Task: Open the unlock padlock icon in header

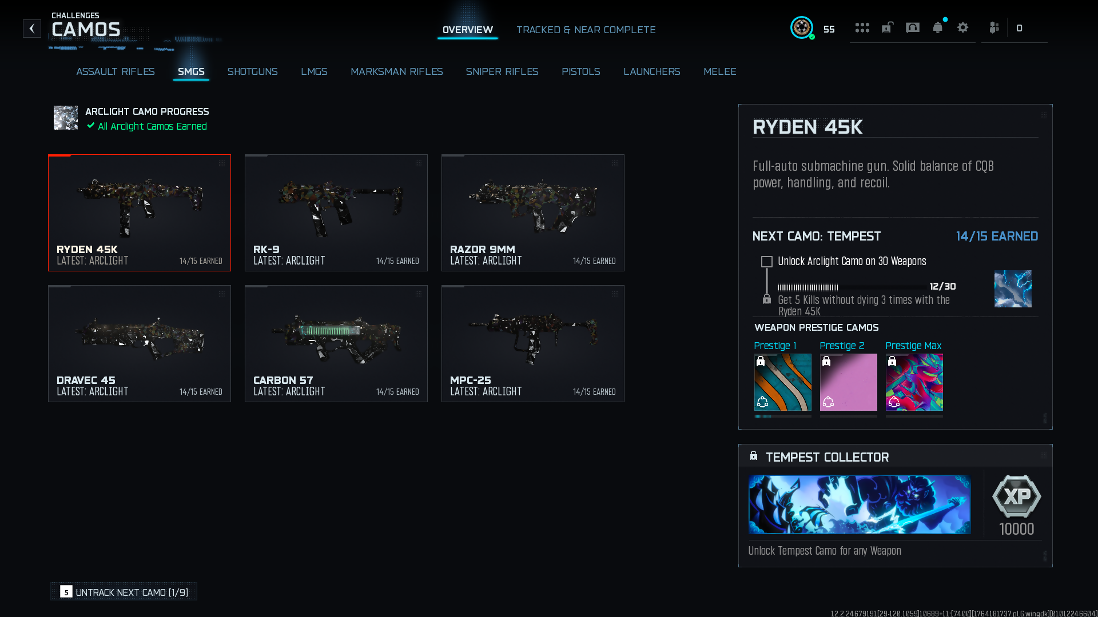Action: click(x=887, y=27)
